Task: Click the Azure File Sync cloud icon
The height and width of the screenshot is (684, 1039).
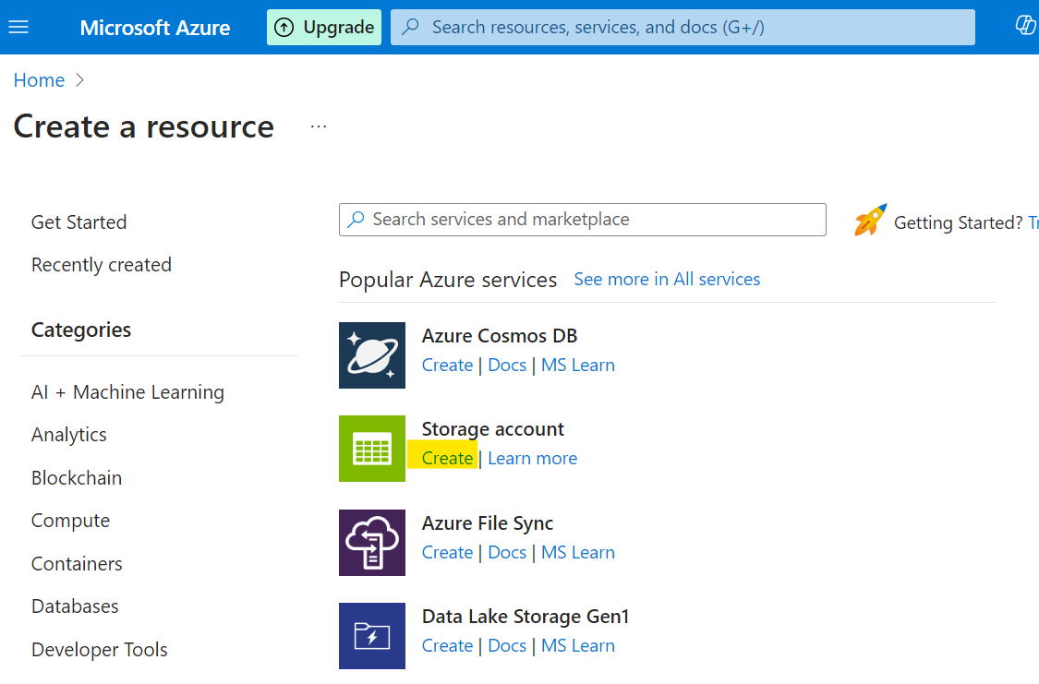Action: pyautogui.click(x=372, y=542)
